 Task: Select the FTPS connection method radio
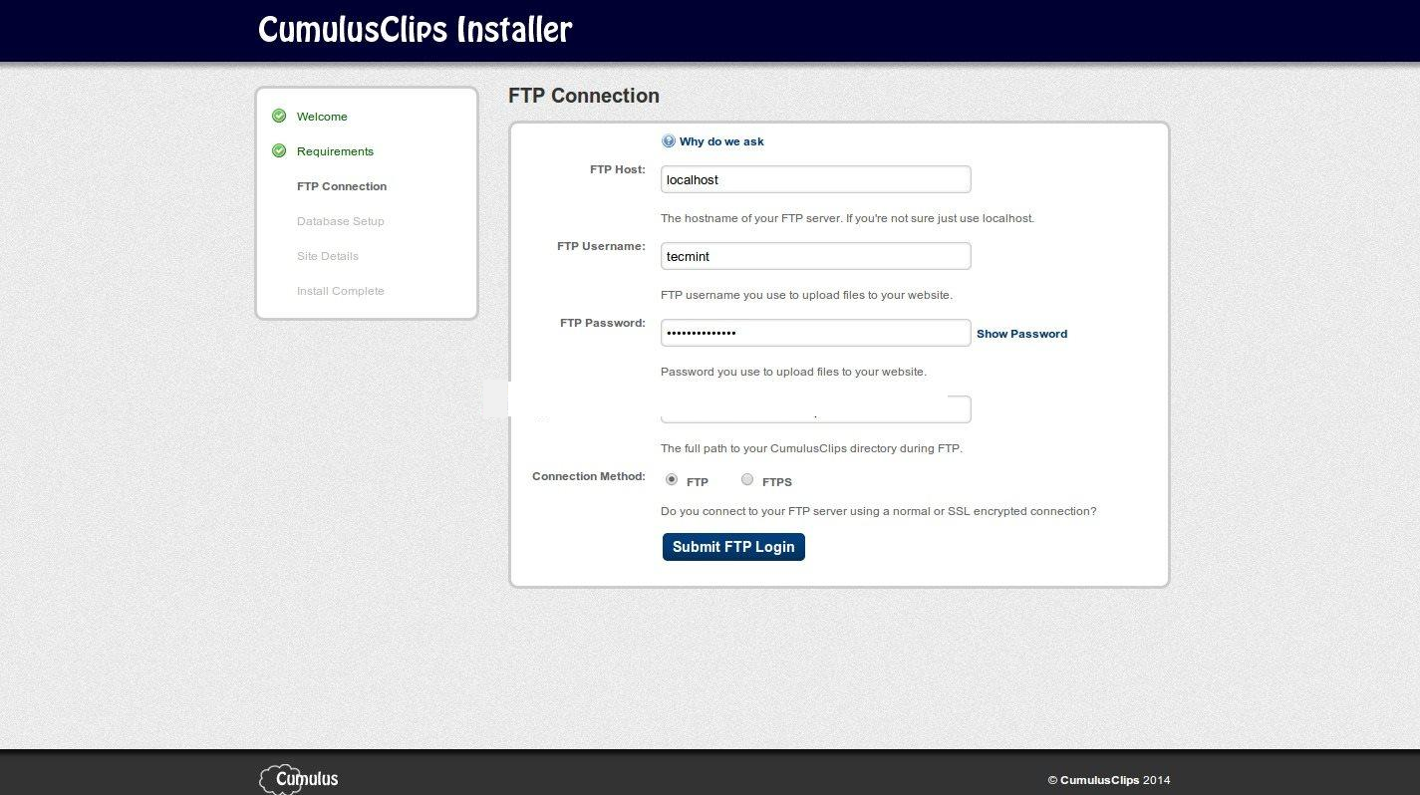tap(747, 480)
